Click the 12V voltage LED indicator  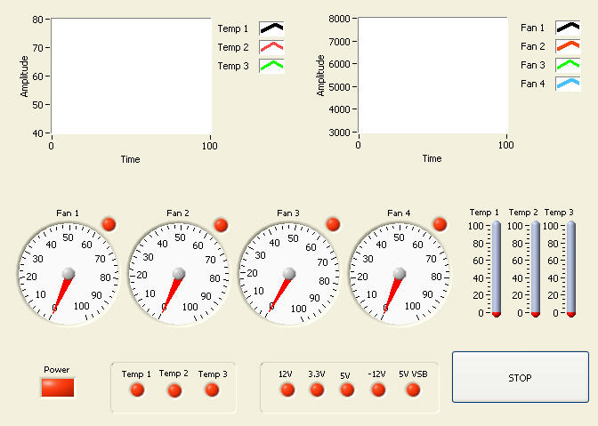click(x=287, y=390)
